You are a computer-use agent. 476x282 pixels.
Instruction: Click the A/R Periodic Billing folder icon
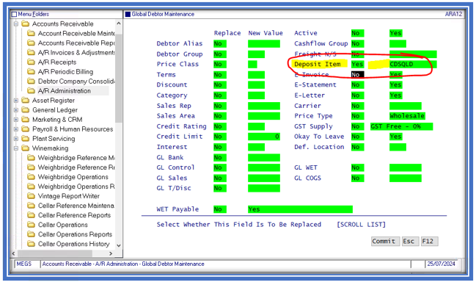[31, 72]
